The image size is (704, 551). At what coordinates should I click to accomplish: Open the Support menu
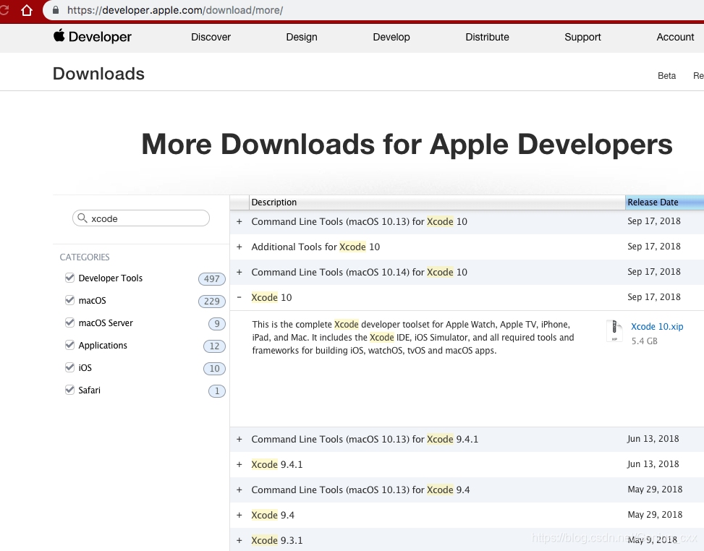[582, 38]
